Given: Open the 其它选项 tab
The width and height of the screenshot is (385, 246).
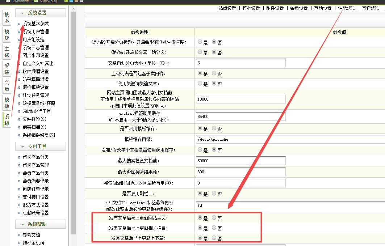Looking at the screenshot, I should tap(371, 8).
